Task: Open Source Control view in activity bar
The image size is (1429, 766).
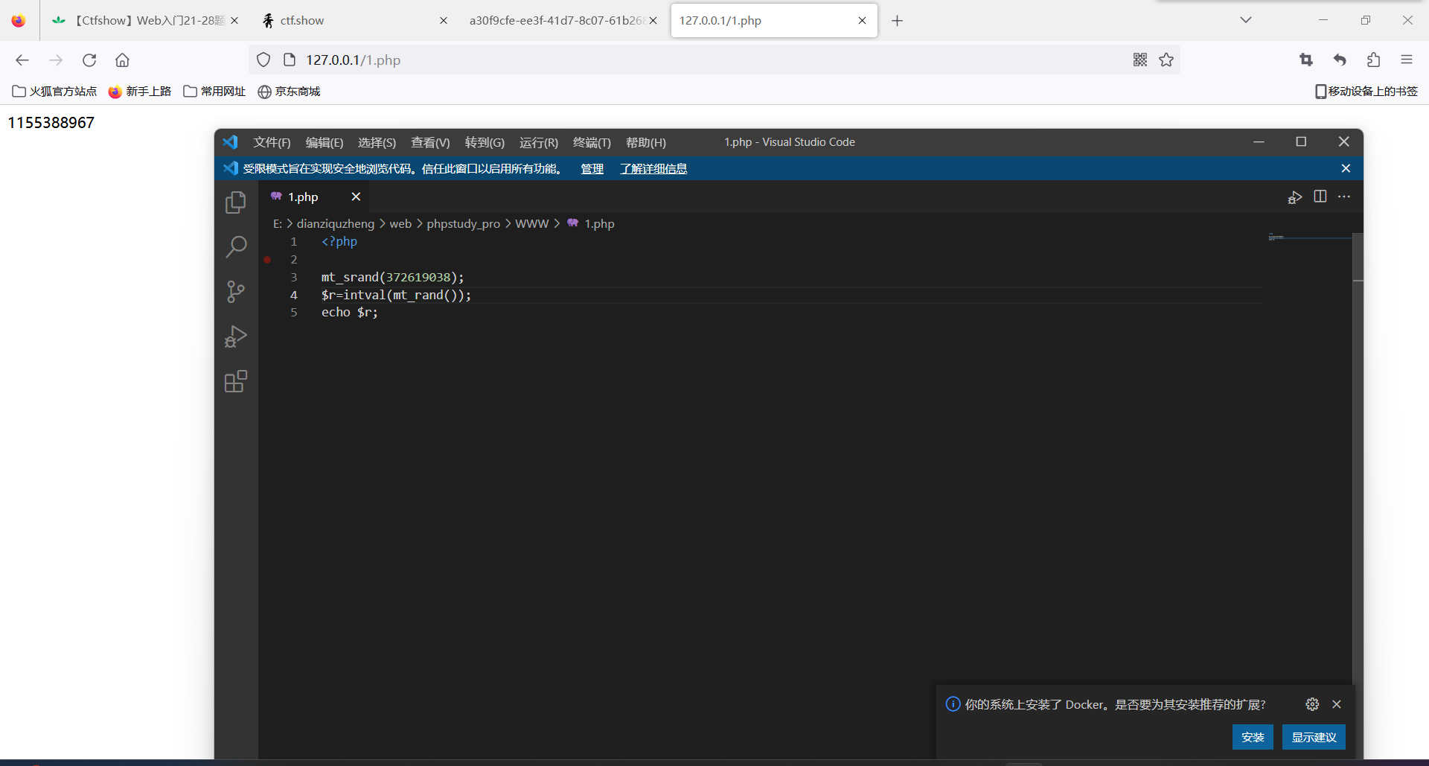Action: [x=236, y=292]
